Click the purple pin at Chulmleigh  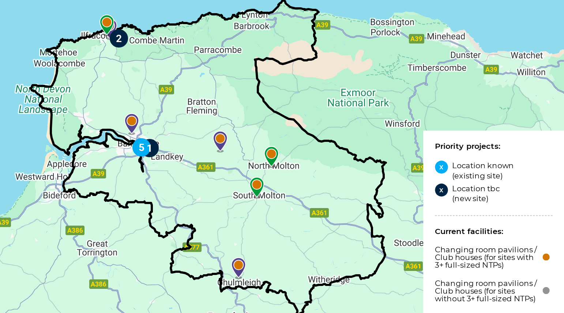tap(238, 267)
